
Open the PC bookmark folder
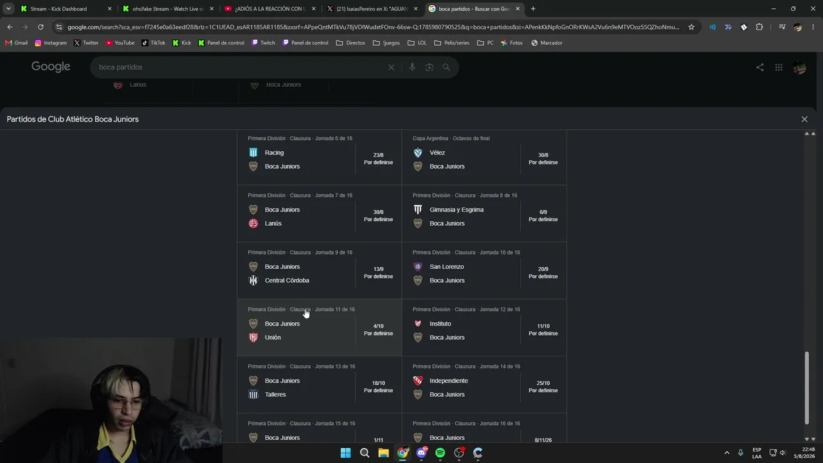(x=485, y=43)
